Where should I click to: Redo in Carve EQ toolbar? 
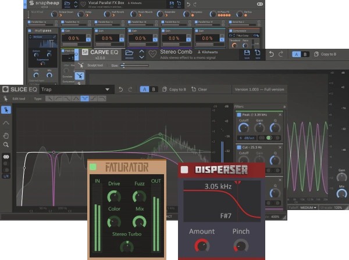tap(281, 54)
